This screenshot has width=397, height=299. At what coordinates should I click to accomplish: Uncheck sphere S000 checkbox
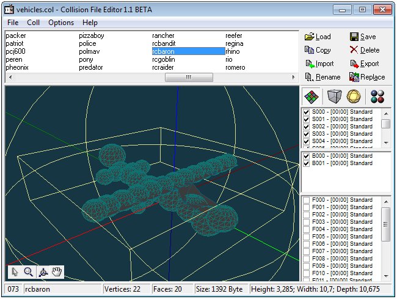click(307, 112)
